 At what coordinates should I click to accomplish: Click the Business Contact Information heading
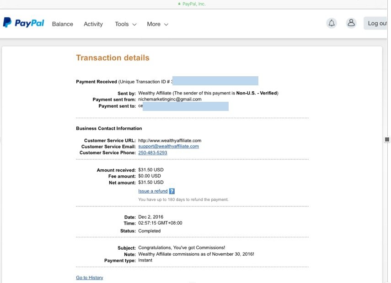pos(109,128)
